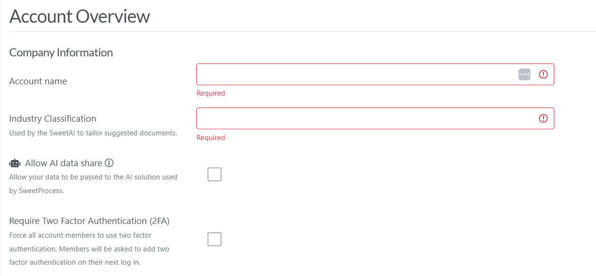The height and width of the screenshot is (276, 596).
Task: Open the password manager icon in Account name
Action: [524, 75]
